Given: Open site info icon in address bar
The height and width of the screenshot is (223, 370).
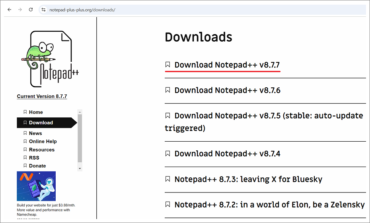Looking at the screenshot, I should click(43, 10).
